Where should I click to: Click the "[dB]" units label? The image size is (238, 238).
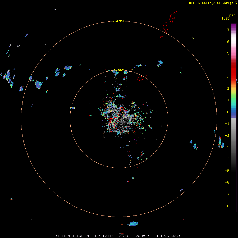(x=226, y=18)
